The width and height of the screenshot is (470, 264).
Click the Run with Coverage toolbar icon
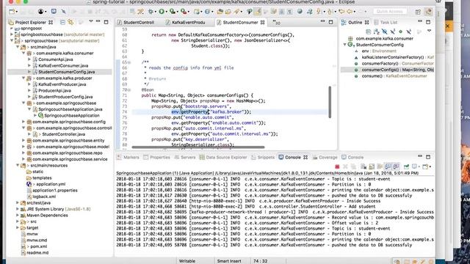[x=173, y=12]
